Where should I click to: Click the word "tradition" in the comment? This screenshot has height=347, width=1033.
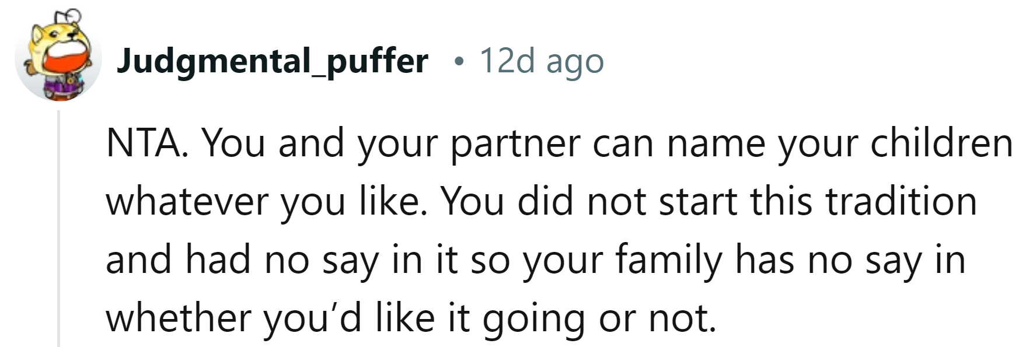[901, 201]
